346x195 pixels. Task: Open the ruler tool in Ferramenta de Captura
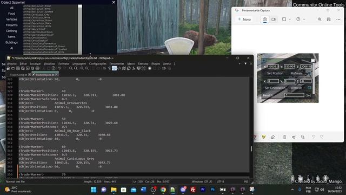pos(284,137)
